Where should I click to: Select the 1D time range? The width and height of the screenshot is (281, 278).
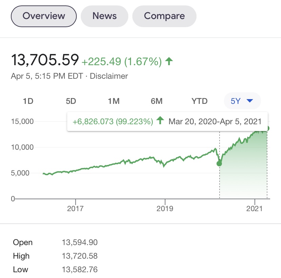click(x=28, y=101)
